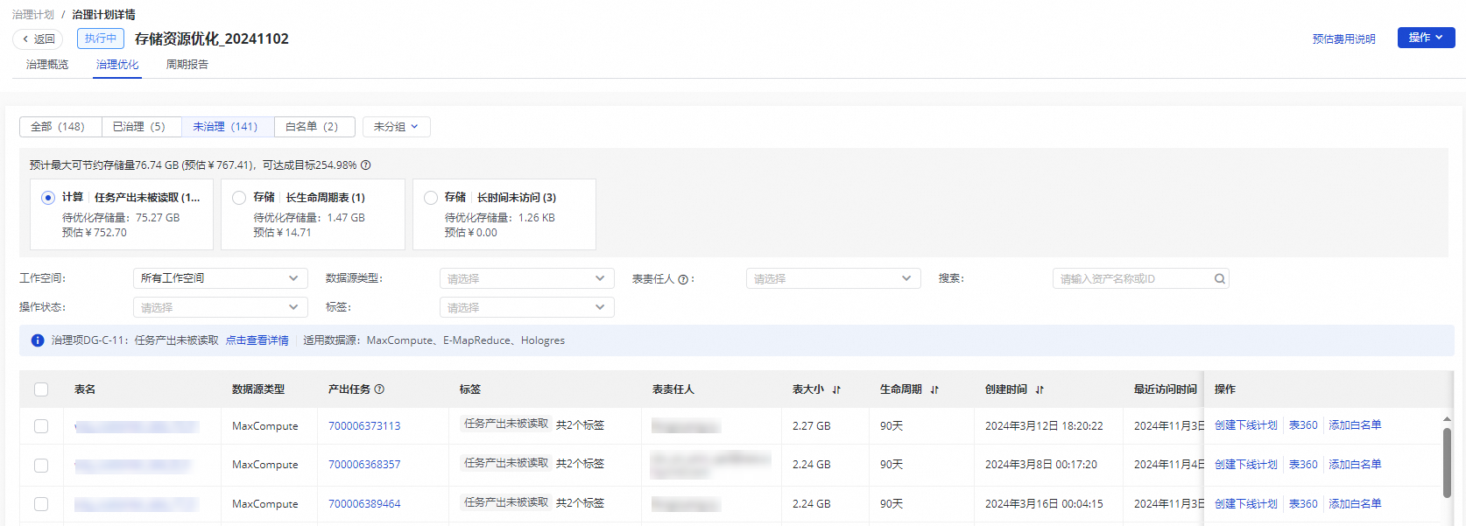Viewport: 1466px width, 526px height.
Task: Click 表360 for the 2.27 GB row
Action: (1303, 425)
